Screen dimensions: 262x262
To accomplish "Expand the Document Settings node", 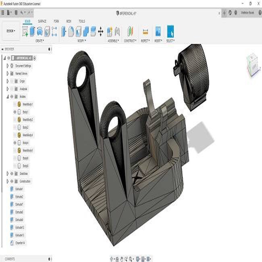I will click(7, 66).
